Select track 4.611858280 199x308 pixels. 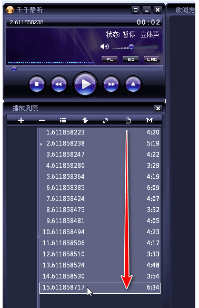click(x=100, y=166)
